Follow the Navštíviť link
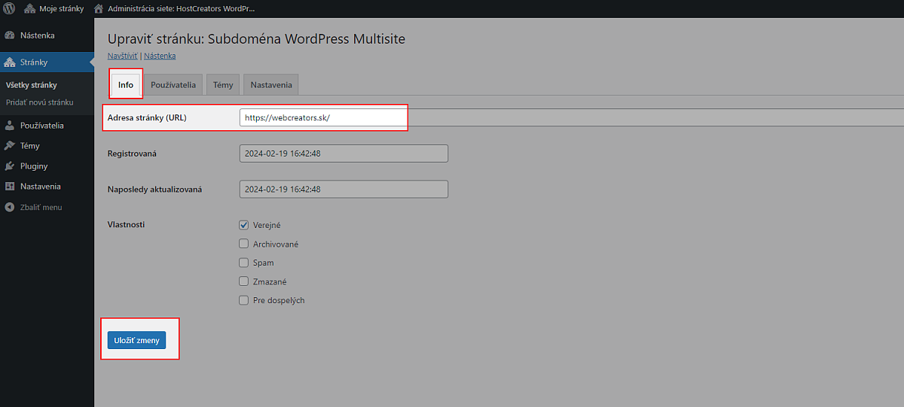 (x=123, y=56)
